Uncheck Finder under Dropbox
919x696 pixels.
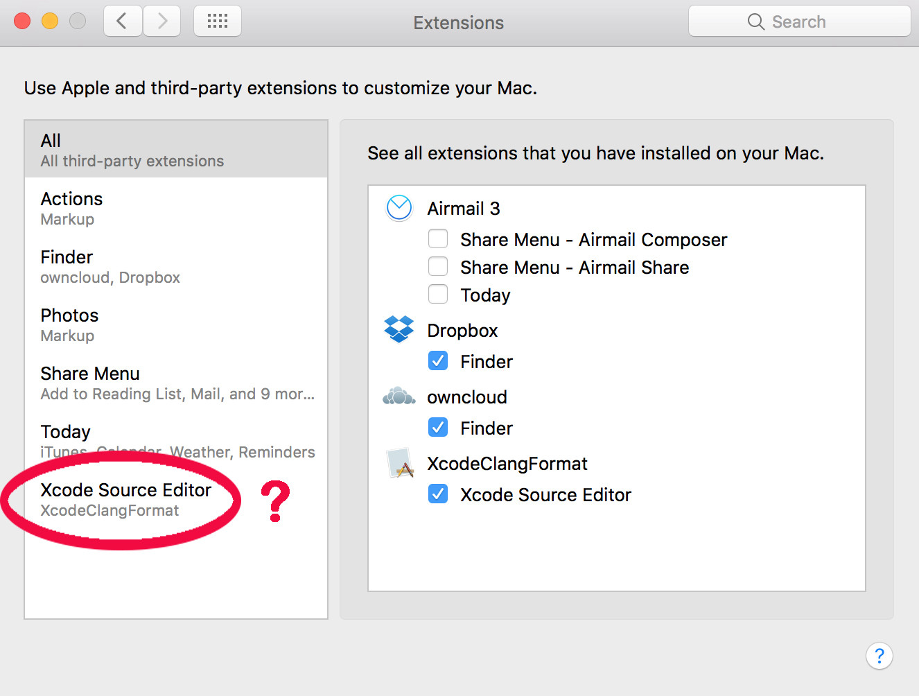[438, 361]
